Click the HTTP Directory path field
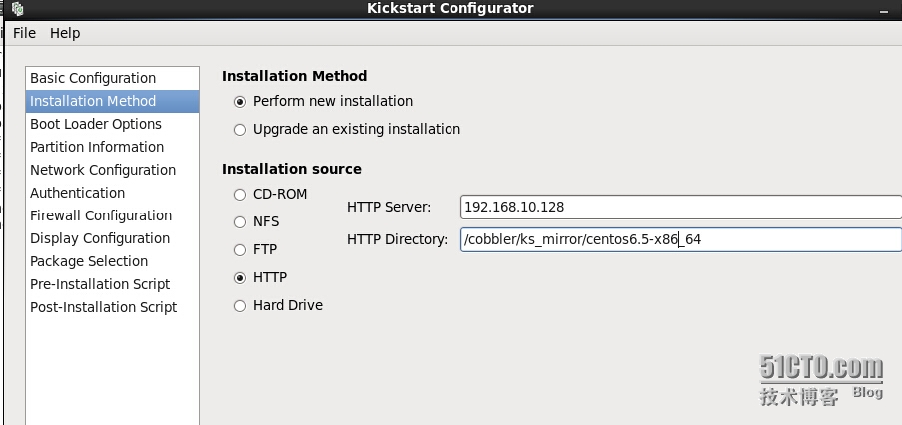 (x=681, y=239)
